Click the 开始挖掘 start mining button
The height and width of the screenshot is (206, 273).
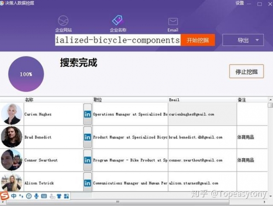197,40
